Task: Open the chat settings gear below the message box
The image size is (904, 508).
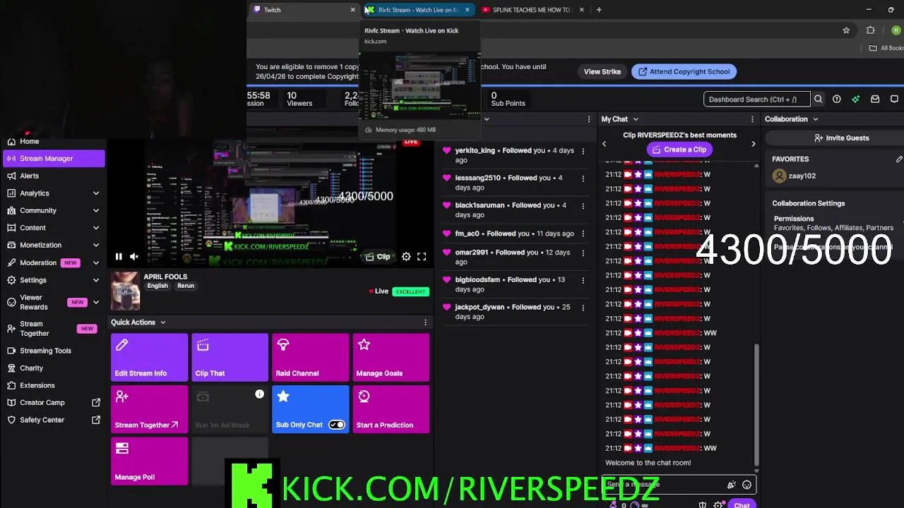Action: click(718, 505)
